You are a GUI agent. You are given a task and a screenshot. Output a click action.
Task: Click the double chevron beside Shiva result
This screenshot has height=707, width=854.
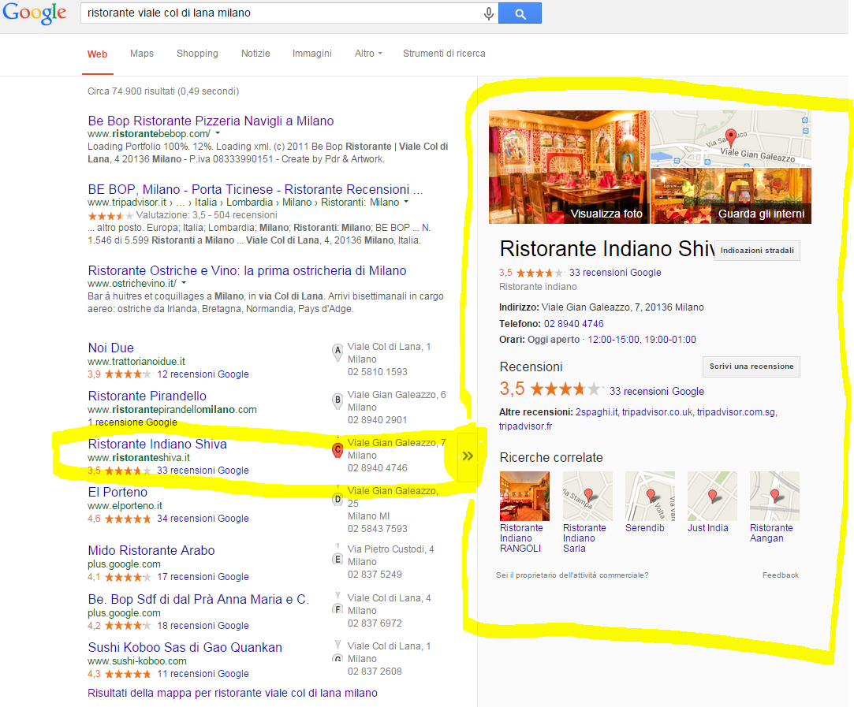468,456
